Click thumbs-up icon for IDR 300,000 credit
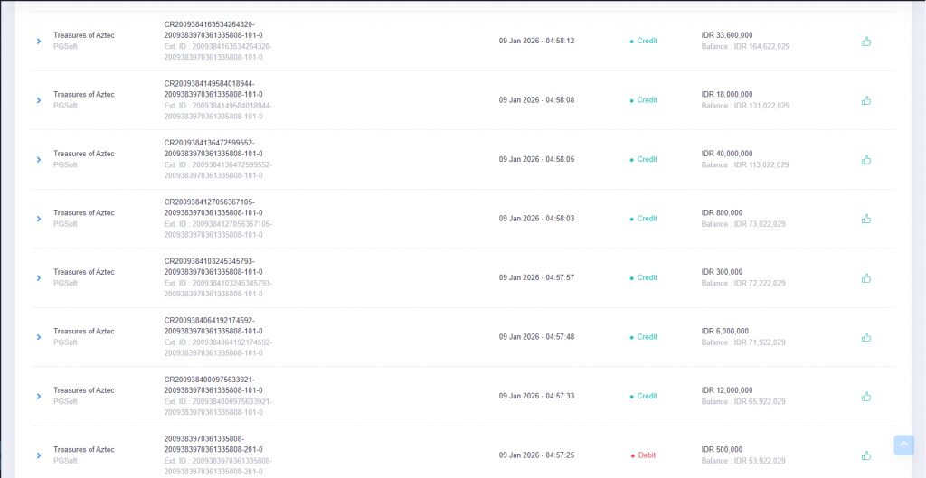The image size is (926, 478). (x=866, y=277)
